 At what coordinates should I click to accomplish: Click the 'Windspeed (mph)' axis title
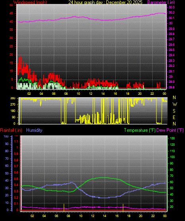pyautogui.click(x=30, y=2)
